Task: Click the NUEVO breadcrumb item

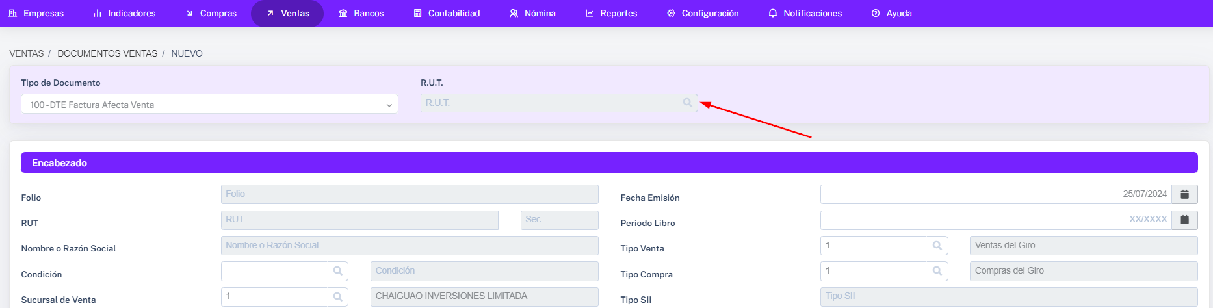Action: pyautogui.click(x=187, y=53)
